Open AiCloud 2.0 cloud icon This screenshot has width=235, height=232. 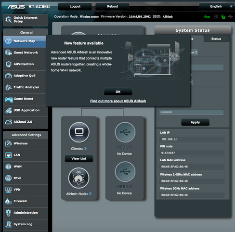8,122
